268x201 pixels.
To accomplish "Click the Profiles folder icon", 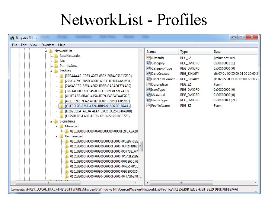I will pos(56,71).
